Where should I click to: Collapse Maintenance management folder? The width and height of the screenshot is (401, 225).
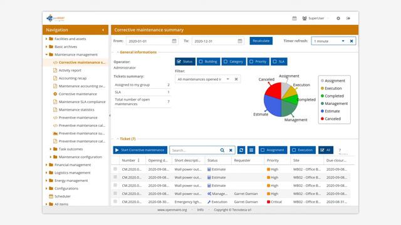point(46,54)
